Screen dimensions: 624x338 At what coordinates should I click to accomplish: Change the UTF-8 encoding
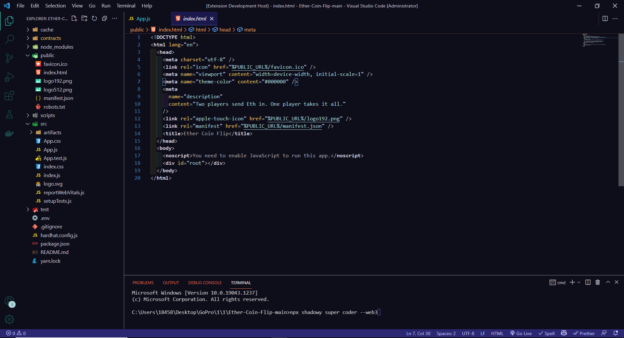coord(468,333)
